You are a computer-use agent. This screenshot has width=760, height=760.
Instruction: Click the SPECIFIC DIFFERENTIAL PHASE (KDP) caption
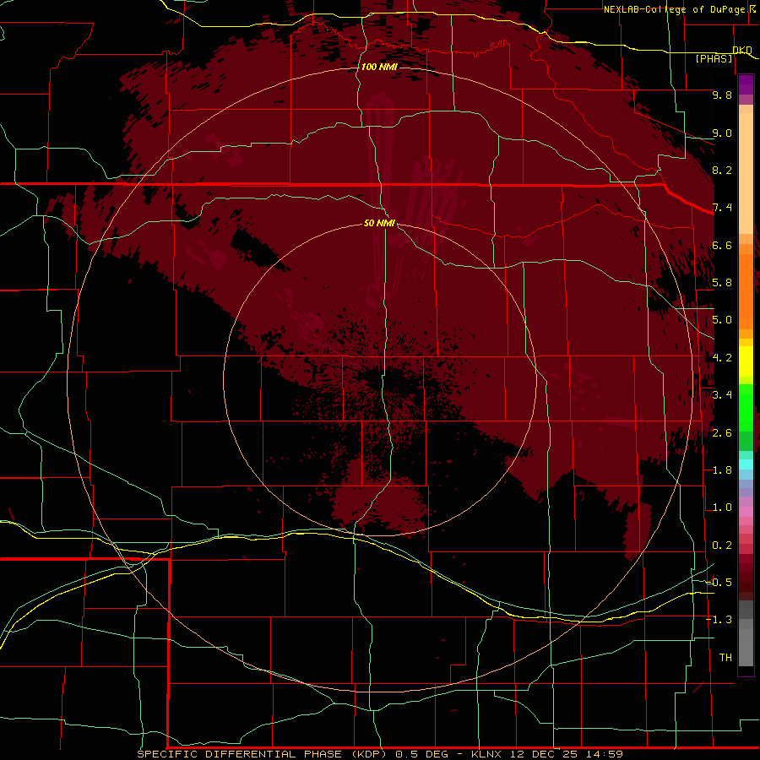263,754
